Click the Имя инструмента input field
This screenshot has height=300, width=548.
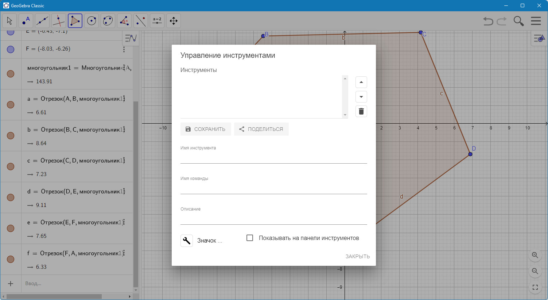click(273, 158)
